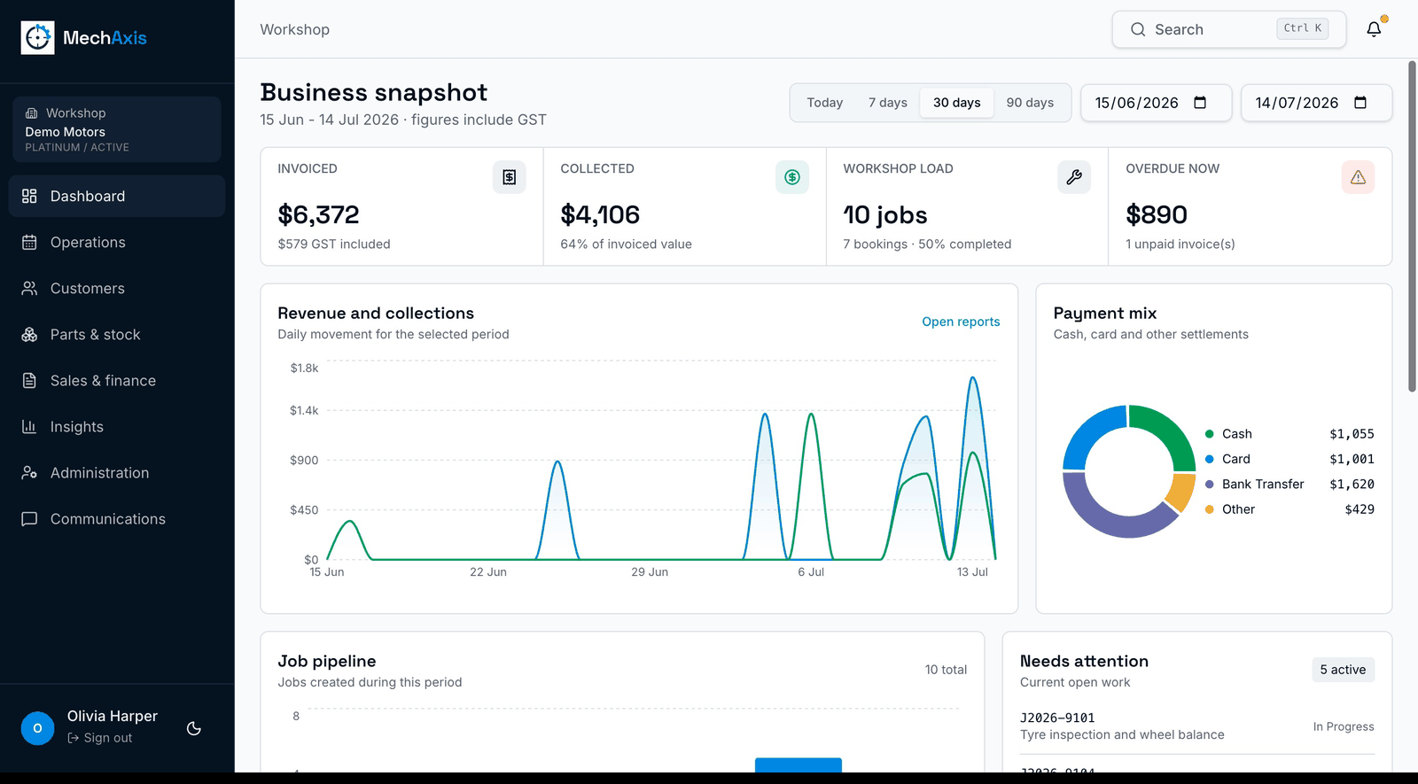Open calendar picker for start date
Image resolution: width=1418 pixels, height=784 pixels.
click(x=1200, y=103)
